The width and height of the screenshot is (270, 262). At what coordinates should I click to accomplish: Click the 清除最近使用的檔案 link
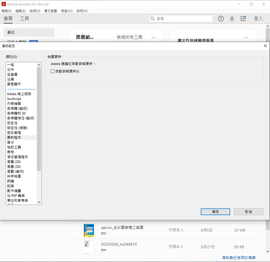coord(239,257)
